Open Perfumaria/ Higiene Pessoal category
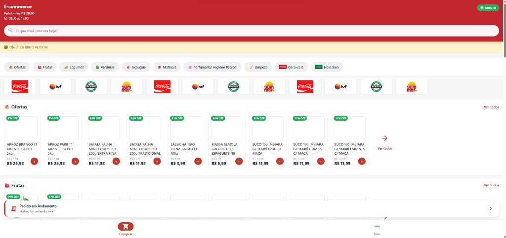 tap(212, 67)
